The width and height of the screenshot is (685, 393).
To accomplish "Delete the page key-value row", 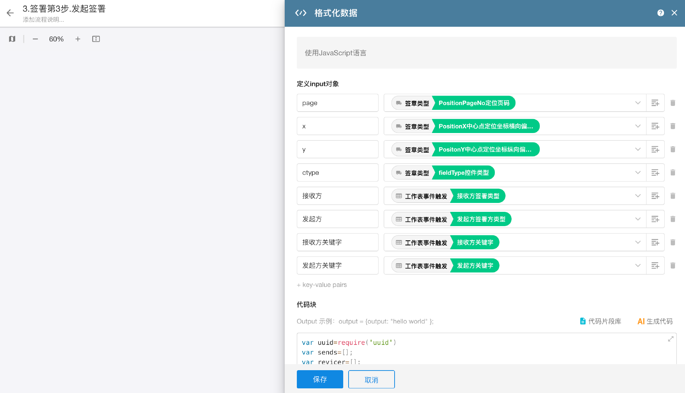I will click(673, 103).
